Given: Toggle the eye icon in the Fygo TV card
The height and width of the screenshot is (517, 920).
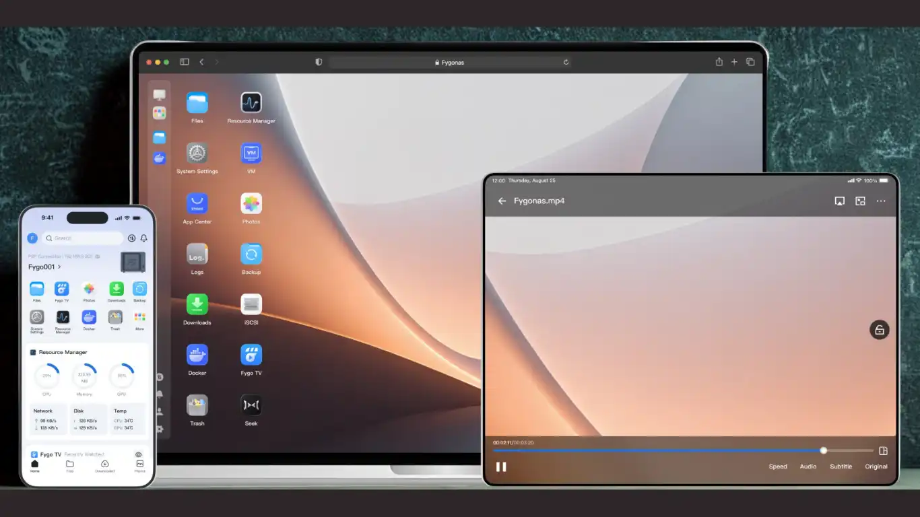Looking at the screenshot, I should tap(139, 455).
